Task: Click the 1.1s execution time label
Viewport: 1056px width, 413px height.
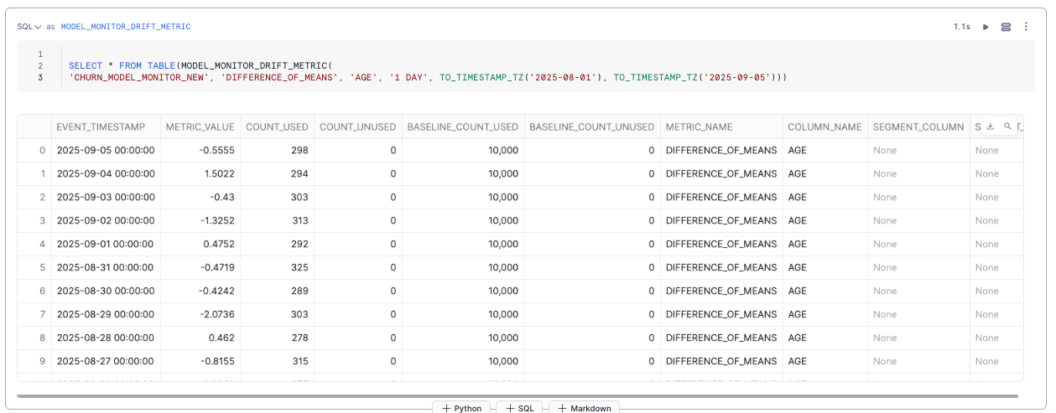Action: click(961, 27)
